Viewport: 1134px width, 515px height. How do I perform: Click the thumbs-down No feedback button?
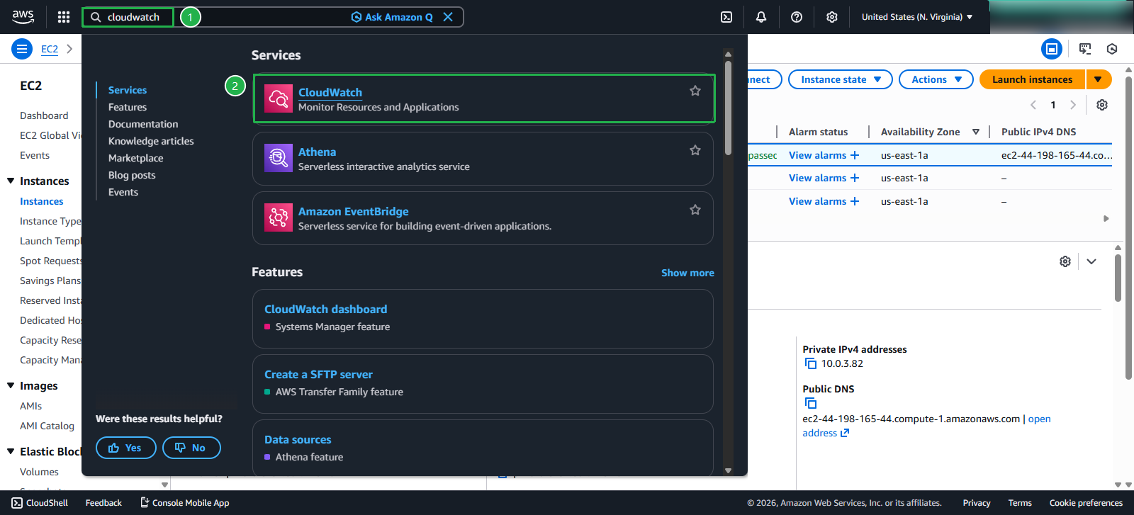191,448
